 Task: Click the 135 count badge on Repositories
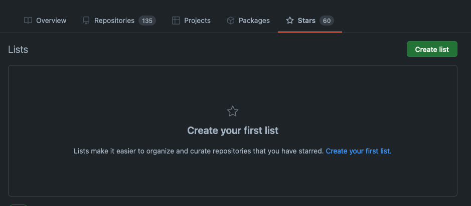pyautogui.click(x=147, y=20)
